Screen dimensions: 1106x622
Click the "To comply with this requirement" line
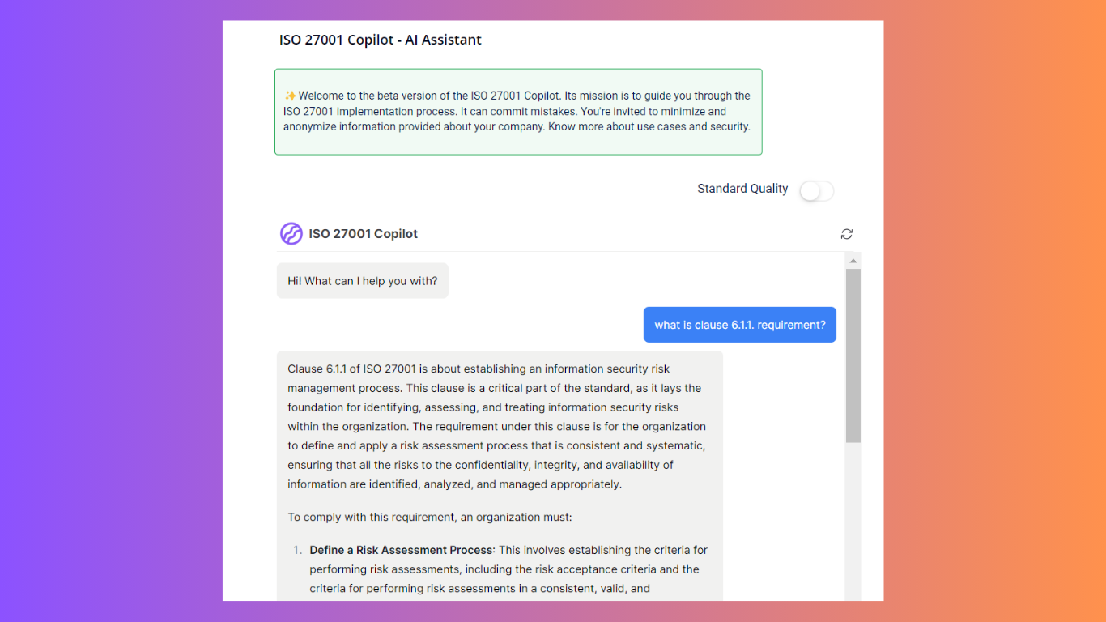click(430, 517)
